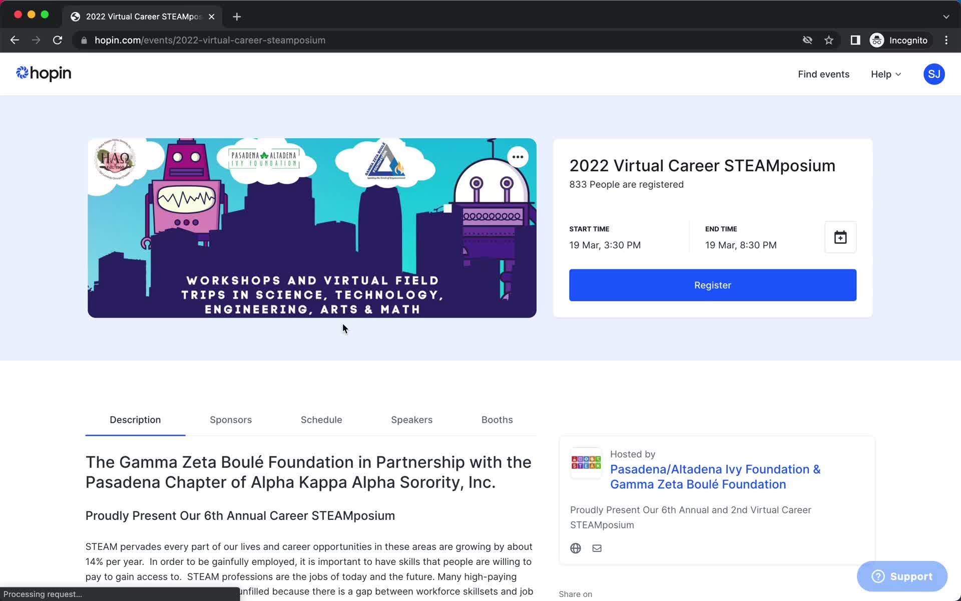The width and height of the screenshot is (961, 601).
Task: Click the Support button widget
Action: pos(903,577)
